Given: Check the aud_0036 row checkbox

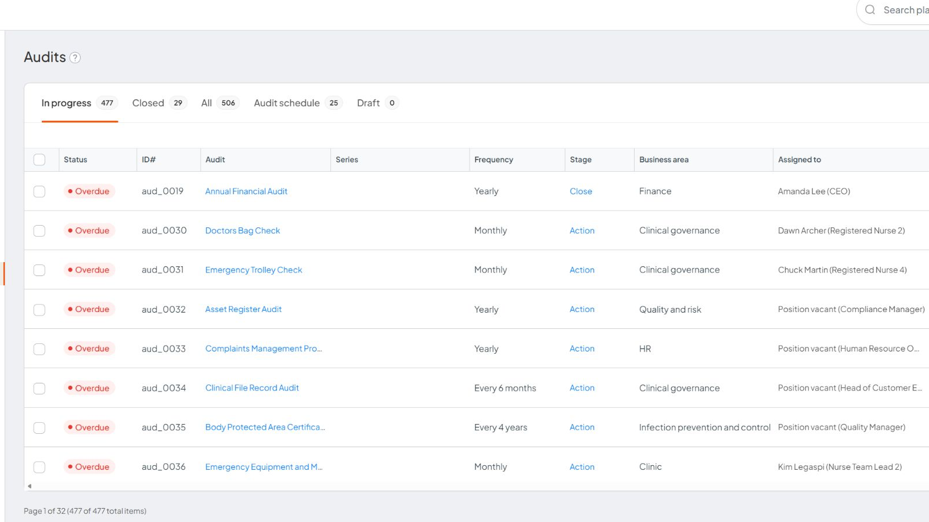Looking at the screenshot, I should click(39, 467).
